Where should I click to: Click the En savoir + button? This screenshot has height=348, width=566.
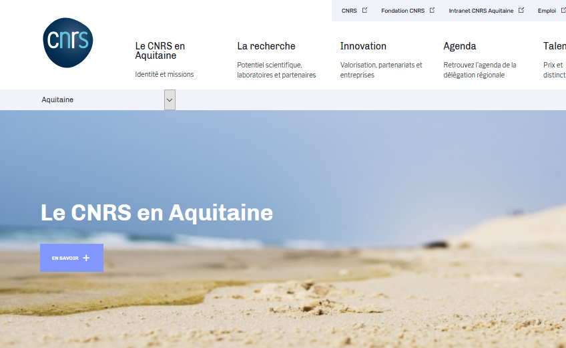tap(71, 258)
